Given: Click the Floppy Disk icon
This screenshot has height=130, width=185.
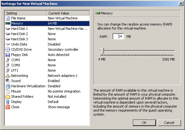Looking at the screenshot, I should pos(8,55).
